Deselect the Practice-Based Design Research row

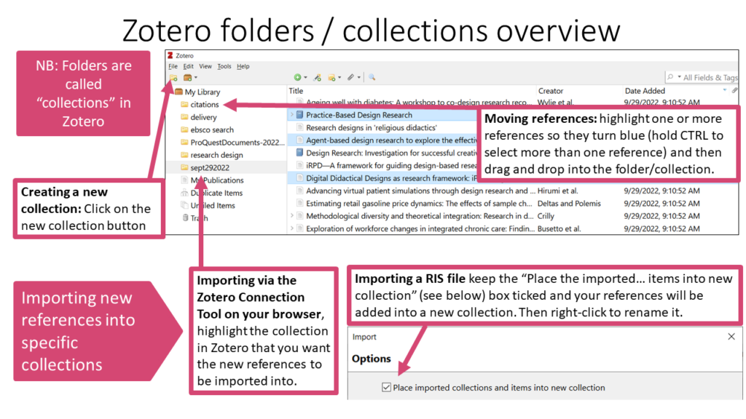pyautogui.click(x=379, y=113)
